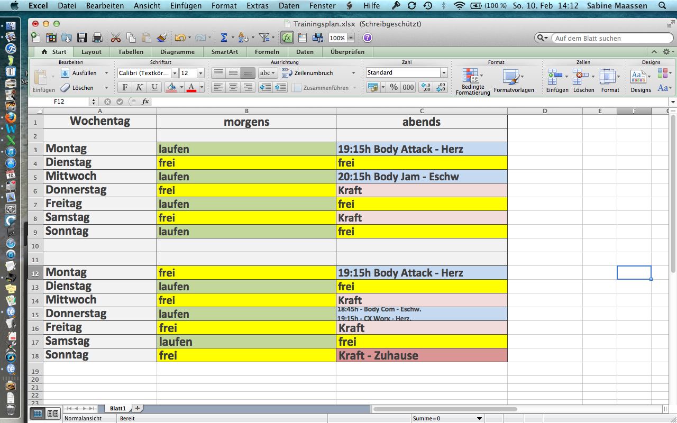677x423 pixels.
Task: Click the Filter funnel icon
Action: click(264, 38)
